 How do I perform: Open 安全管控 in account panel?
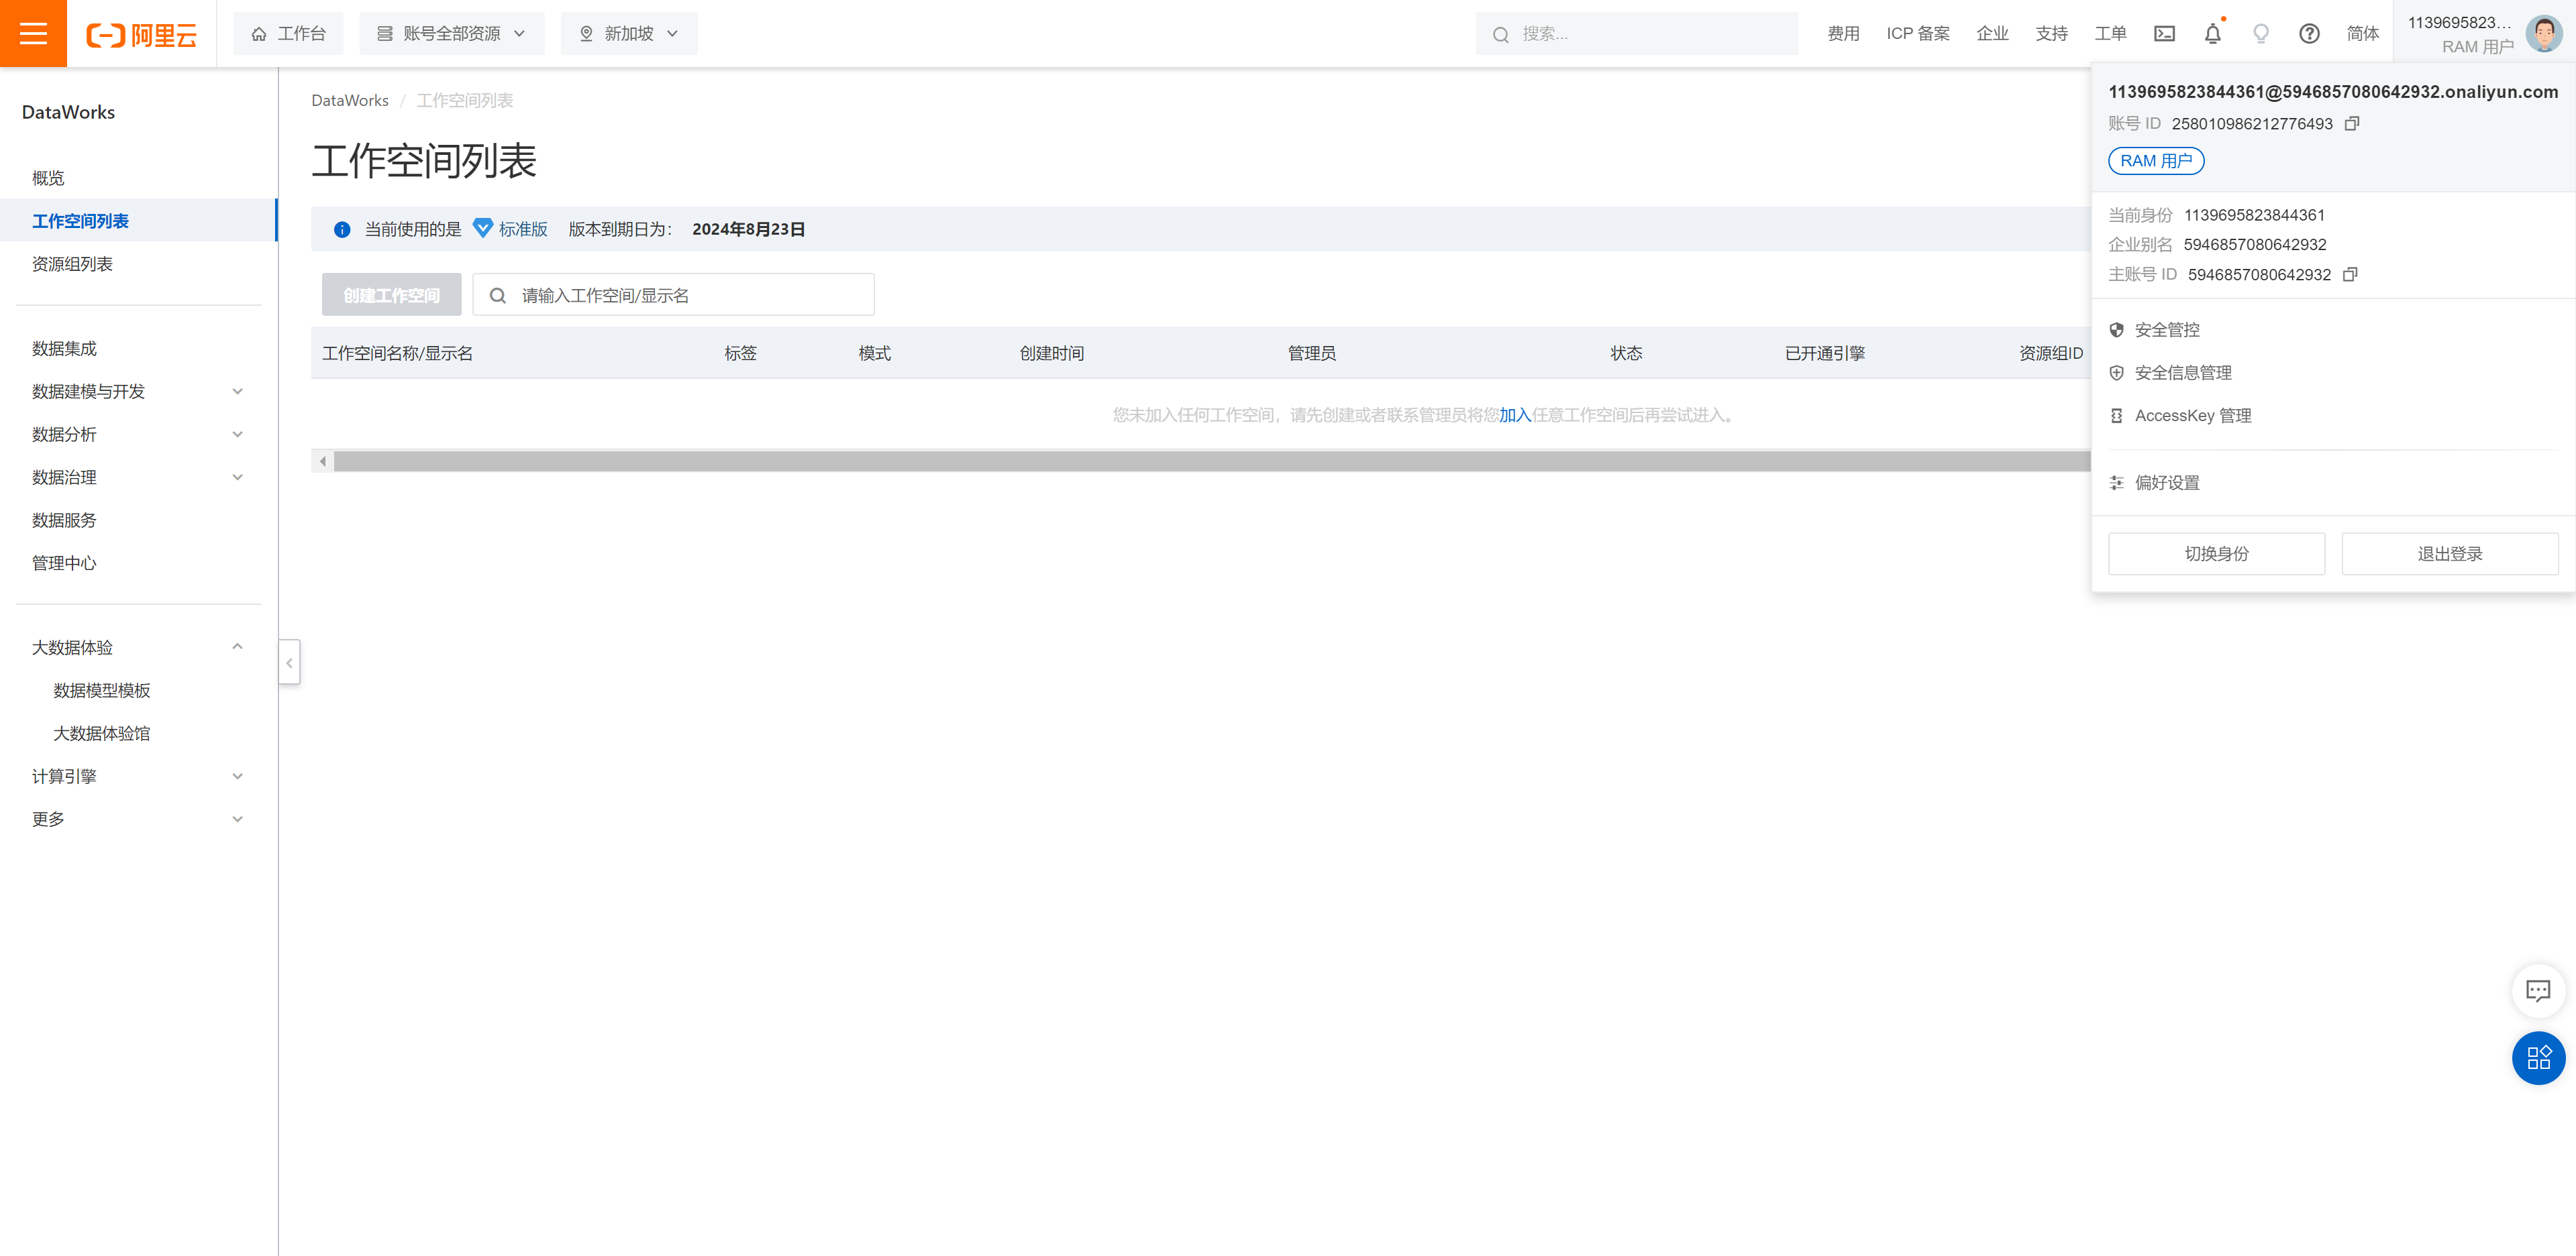(x=2166, y=331)
